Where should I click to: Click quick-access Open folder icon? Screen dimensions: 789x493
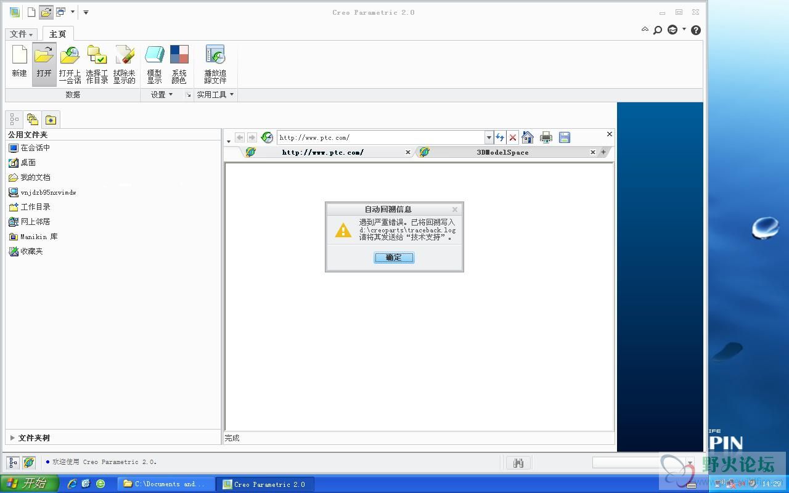click(46, 12)
